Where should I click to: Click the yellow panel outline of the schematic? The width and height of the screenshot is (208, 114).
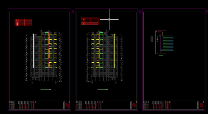pyautogui.click(x=161, y=42)
